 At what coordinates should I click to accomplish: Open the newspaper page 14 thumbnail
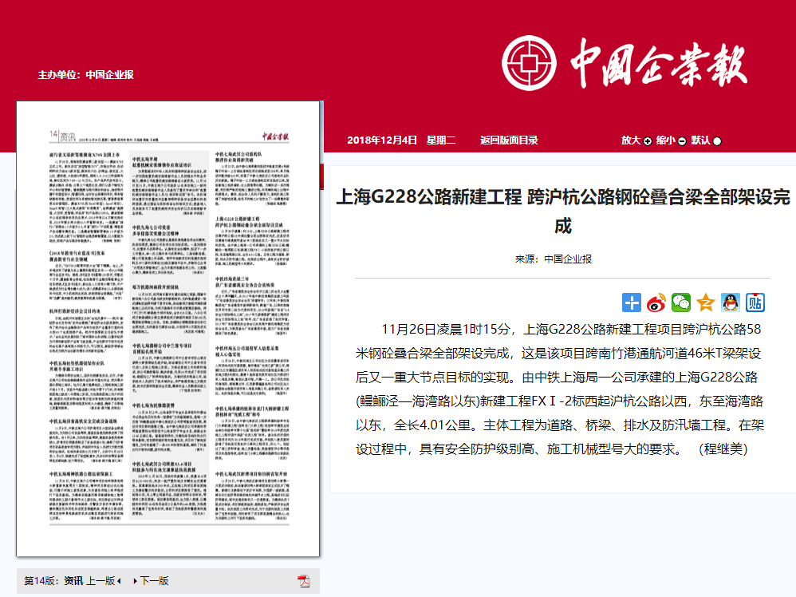coord(168,329)
